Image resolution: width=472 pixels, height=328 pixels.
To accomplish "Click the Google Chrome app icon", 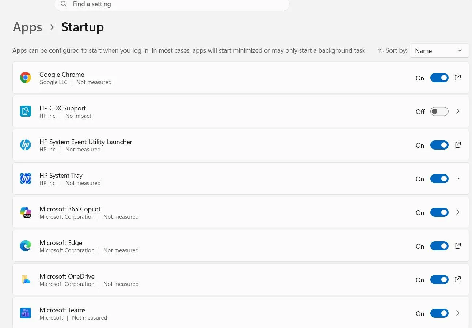I will pyautogui.click(x=26, y=78).
